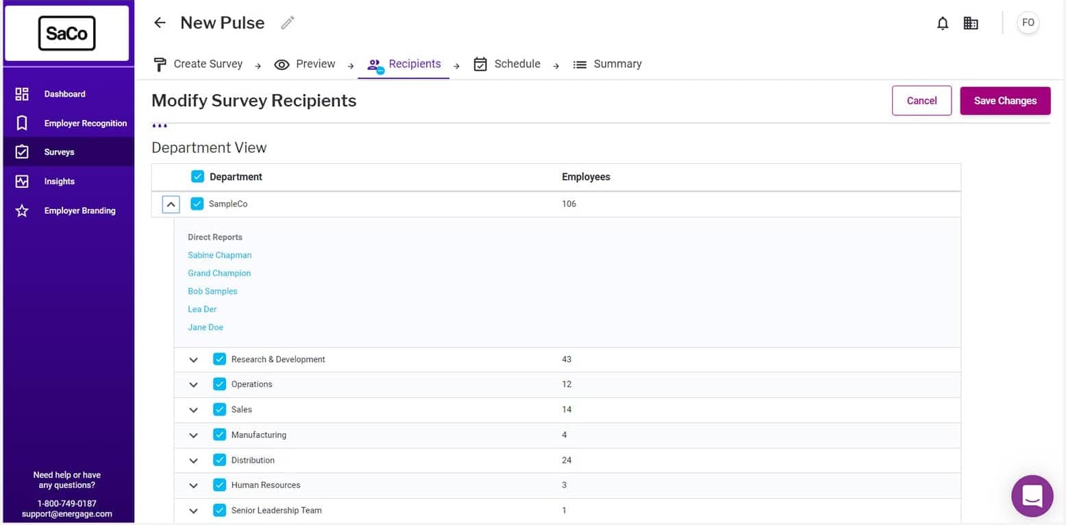Expand the Senior Leadership Team row
The width and height of the screenshot is (1066, 525).
pyautogui.click(x=193, y=511)
